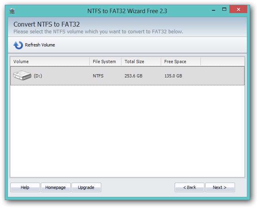Click the Refresh Volume text label
Screen dimensions: 258x208
tap(40, 45)
